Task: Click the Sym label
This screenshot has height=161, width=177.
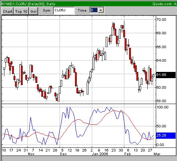Action: click(46, 11)
